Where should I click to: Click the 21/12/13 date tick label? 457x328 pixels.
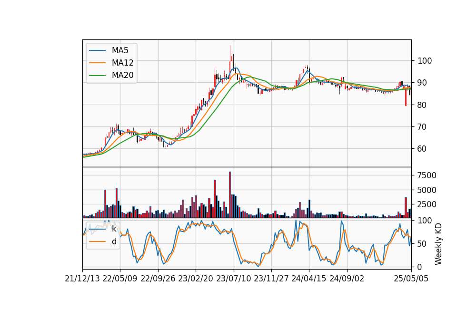pyautogui.click(x=82, y=279)
